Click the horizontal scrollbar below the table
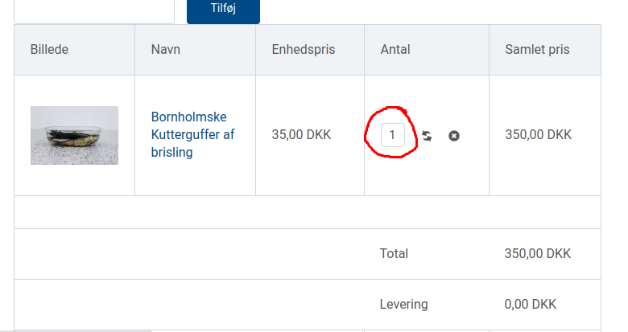The width and height of the screenshot is (628, 332). pos(82,330)
